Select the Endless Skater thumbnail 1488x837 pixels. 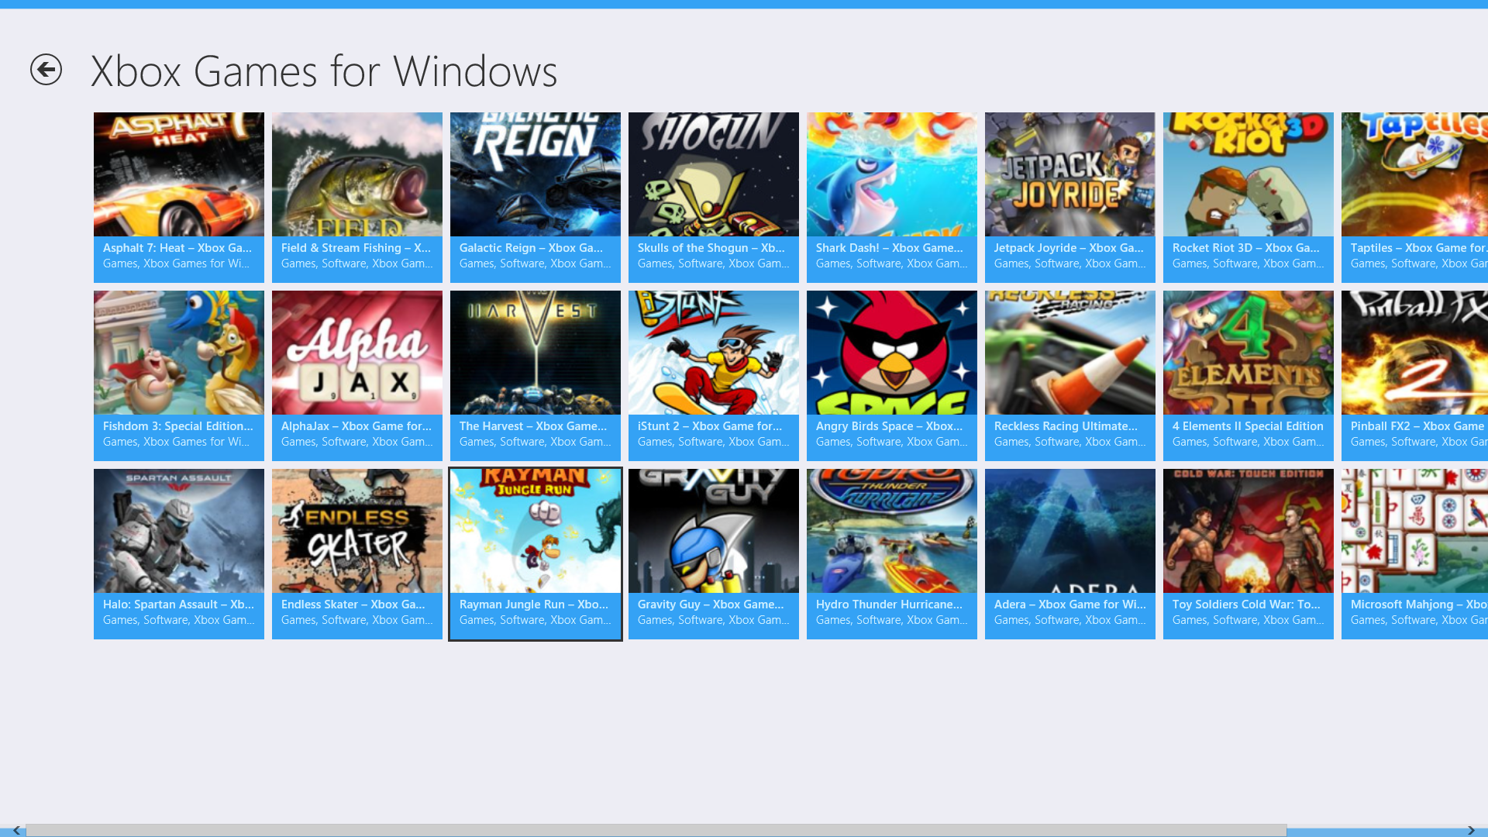[x=356, y=532]
